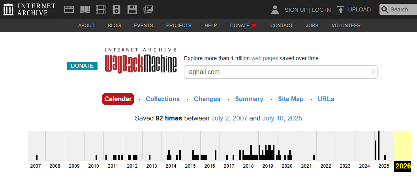Screen dimensions: 417x185
Task: Select year 2014 on the timeline
Action: tap(171, 166)
